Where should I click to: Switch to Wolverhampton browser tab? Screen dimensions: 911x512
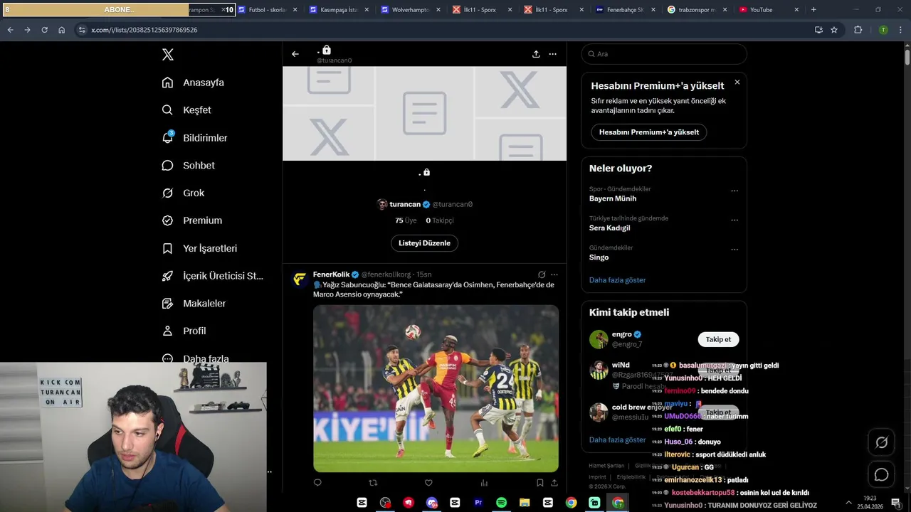410,10
